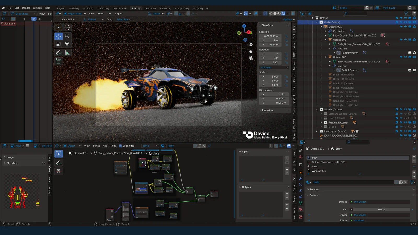Click the Options button in viewport header

click(x=289, y=19)
